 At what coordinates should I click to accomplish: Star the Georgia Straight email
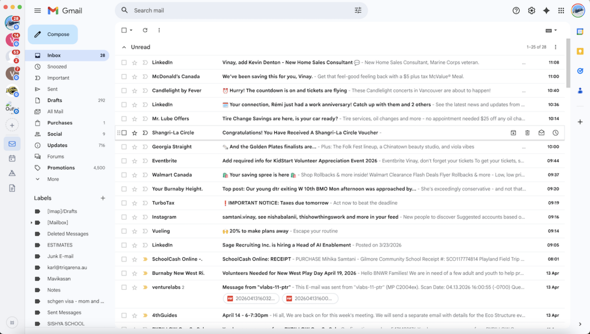[x=134, y=147]
